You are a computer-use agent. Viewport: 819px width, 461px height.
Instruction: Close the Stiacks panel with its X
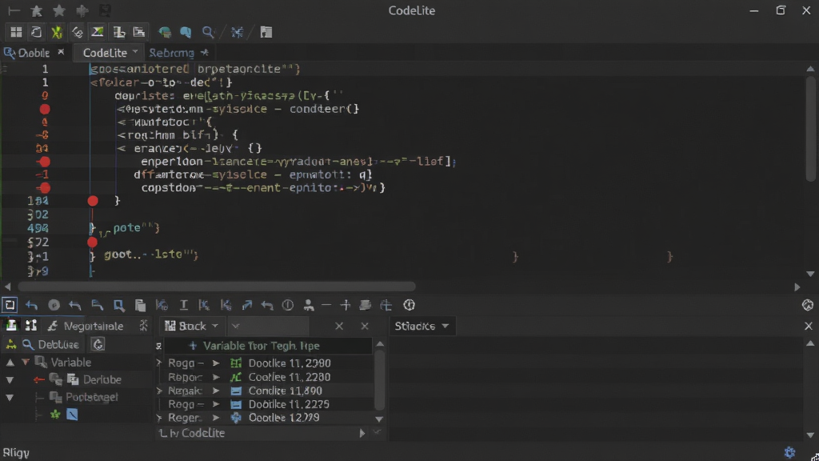pyautogui.click(x=808, y=326)
